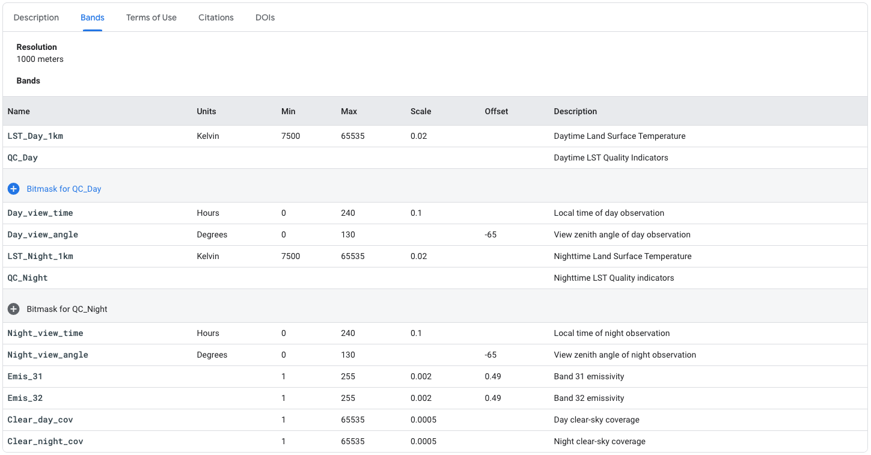Click the Name column header
Image resolution: width=871 pixels, height=455 pixels.
19,111
